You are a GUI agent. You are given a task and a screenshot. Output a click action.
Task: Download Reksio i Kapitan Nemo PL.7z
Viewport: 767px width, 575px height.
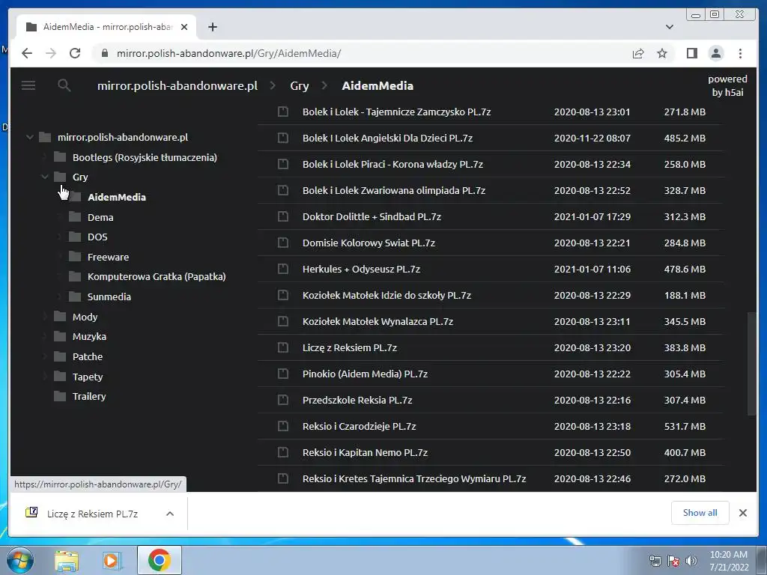pyautogui.click(x=365, y=452)
